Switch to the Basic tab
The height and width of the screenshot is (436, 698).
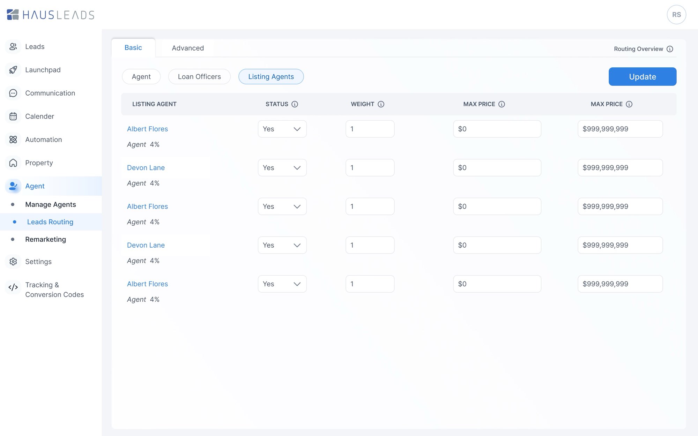click(133, 48)
